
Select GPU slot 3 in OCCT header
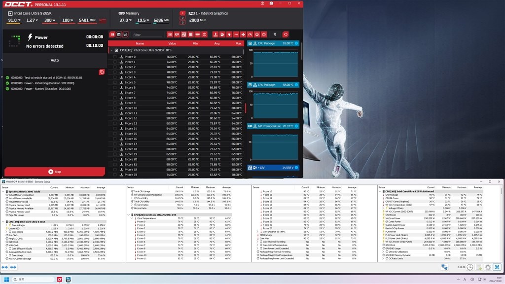[182, 22]
